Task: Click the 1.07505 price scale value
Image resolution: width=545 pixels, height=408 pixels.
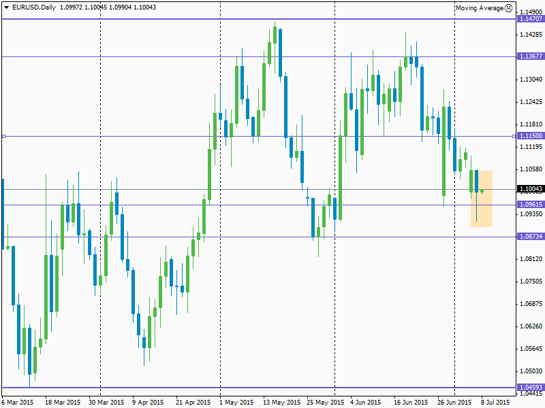Action: (531, 282)
